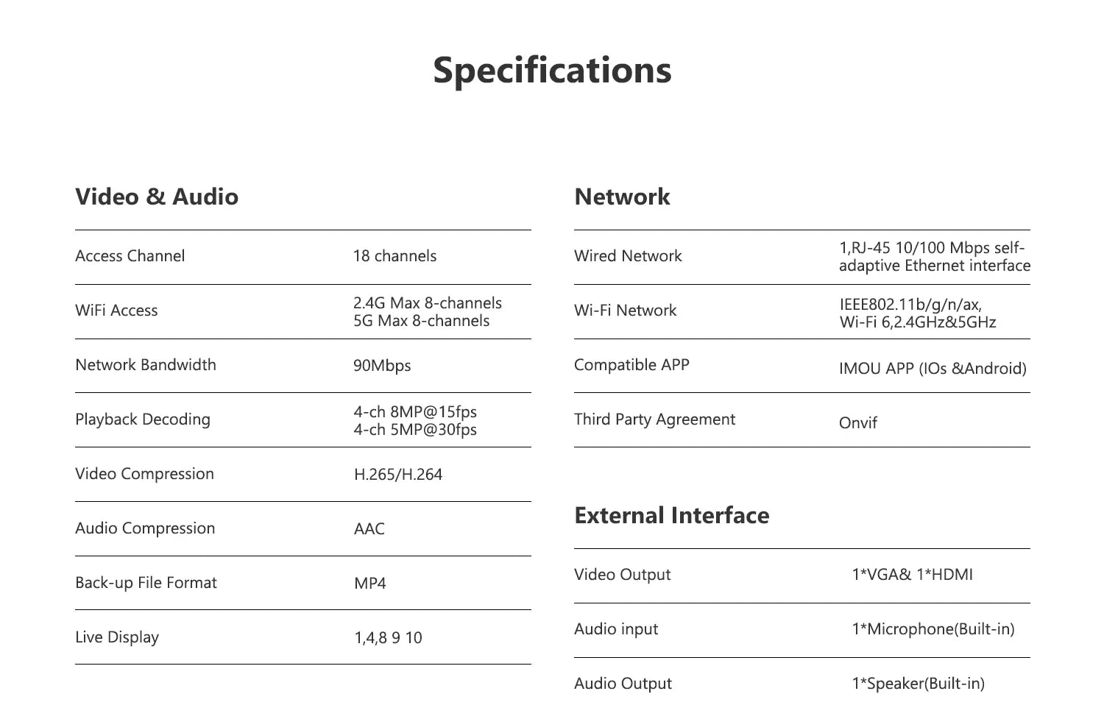
Task: Select the 18 channels value
Action: click(x=394, y=256)
